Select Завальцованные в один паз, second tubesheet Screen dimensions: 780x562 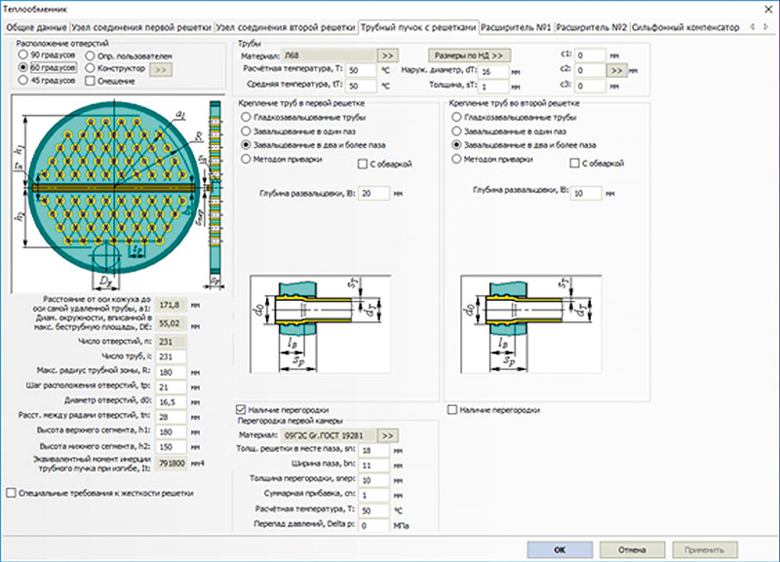click(508, 131)
